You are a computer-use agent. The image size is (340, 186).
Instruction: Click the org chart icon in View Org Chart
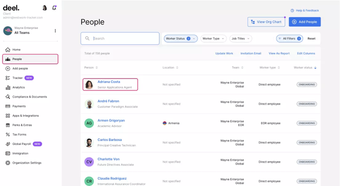click(253, 22)
